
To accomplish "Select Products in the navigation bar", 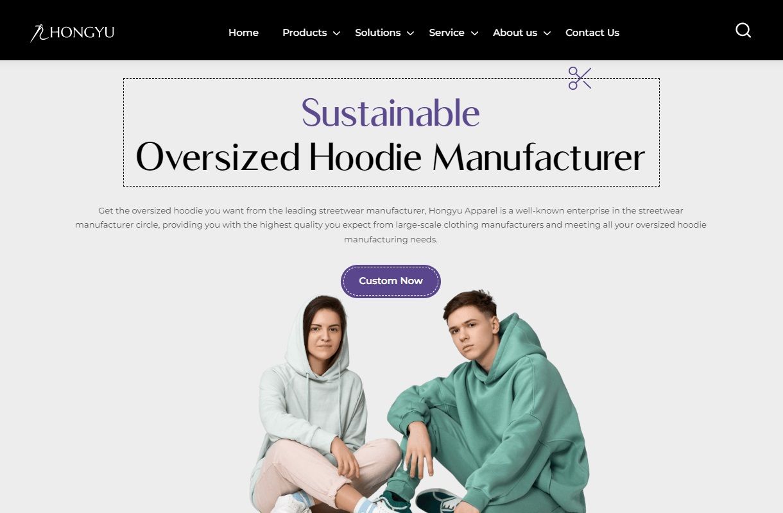I will point(304,33).
